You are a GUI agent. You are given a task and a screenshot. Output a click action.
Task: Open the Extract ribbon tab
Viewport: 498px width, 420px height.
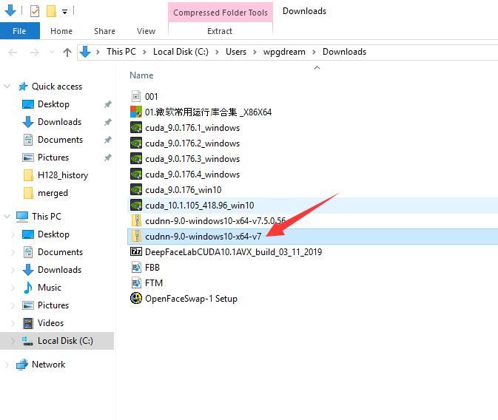click(x=220, y=31)
